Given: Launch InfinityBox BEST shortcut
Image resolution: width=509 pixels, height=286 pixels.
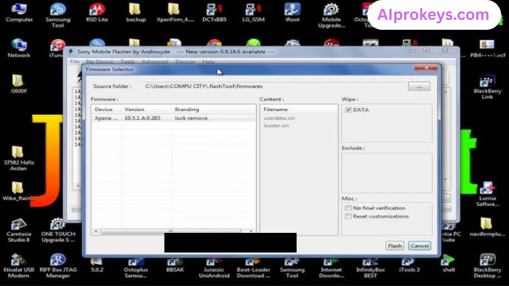Looking at the screenshot, I should (x=370, y=269).
